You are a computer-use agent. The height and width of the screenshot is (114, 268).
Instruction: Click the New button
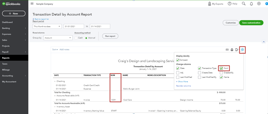pyautogui.click(x=14, y=13)
